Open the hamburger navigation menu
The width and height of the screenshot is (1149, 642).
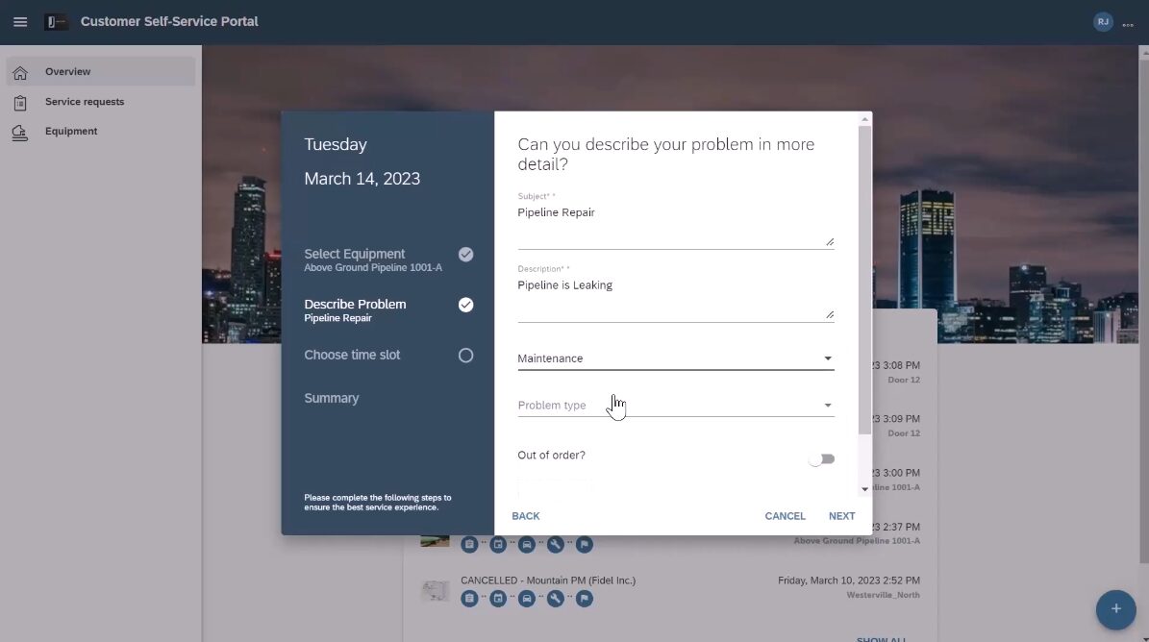click(x=20, y=21)
